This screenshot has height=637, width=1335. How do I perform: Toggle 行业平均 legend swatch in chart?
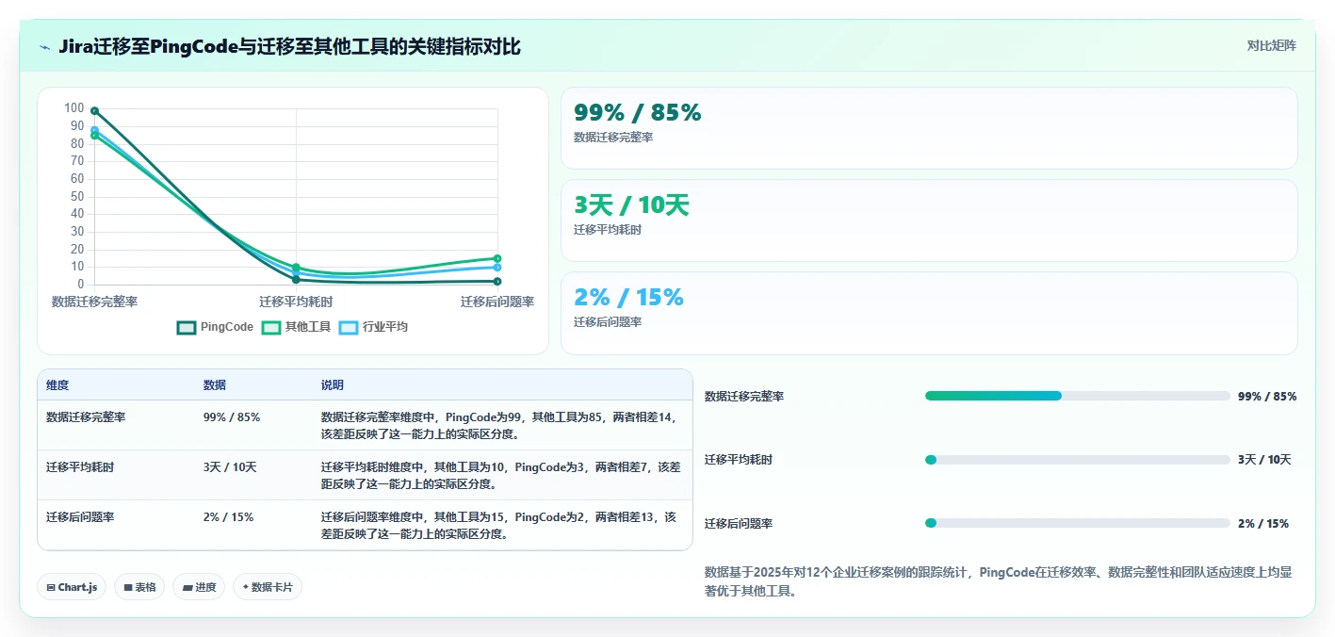[x=349, y=327]
